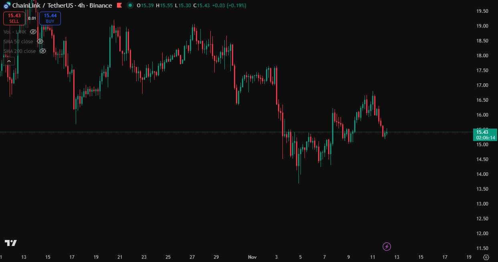Click the Nov label on time axis
Screen dimensions: 498x262
[252, 257]
